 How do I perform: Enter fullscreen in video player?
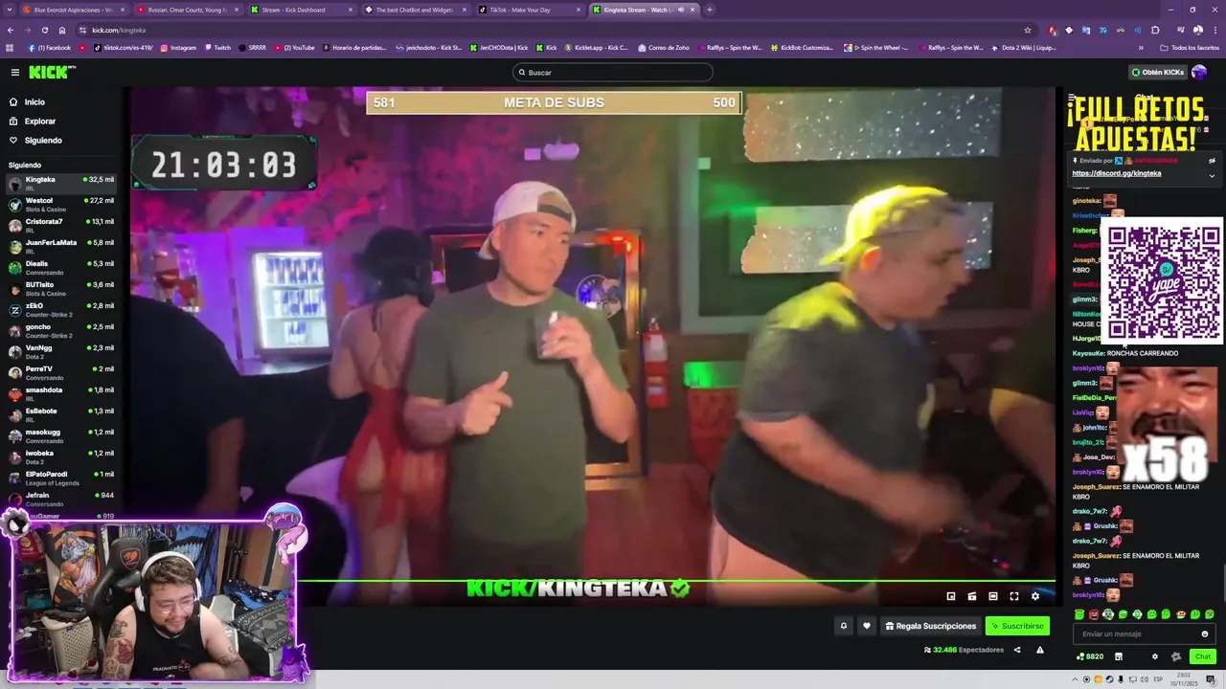click(1014, 596)
